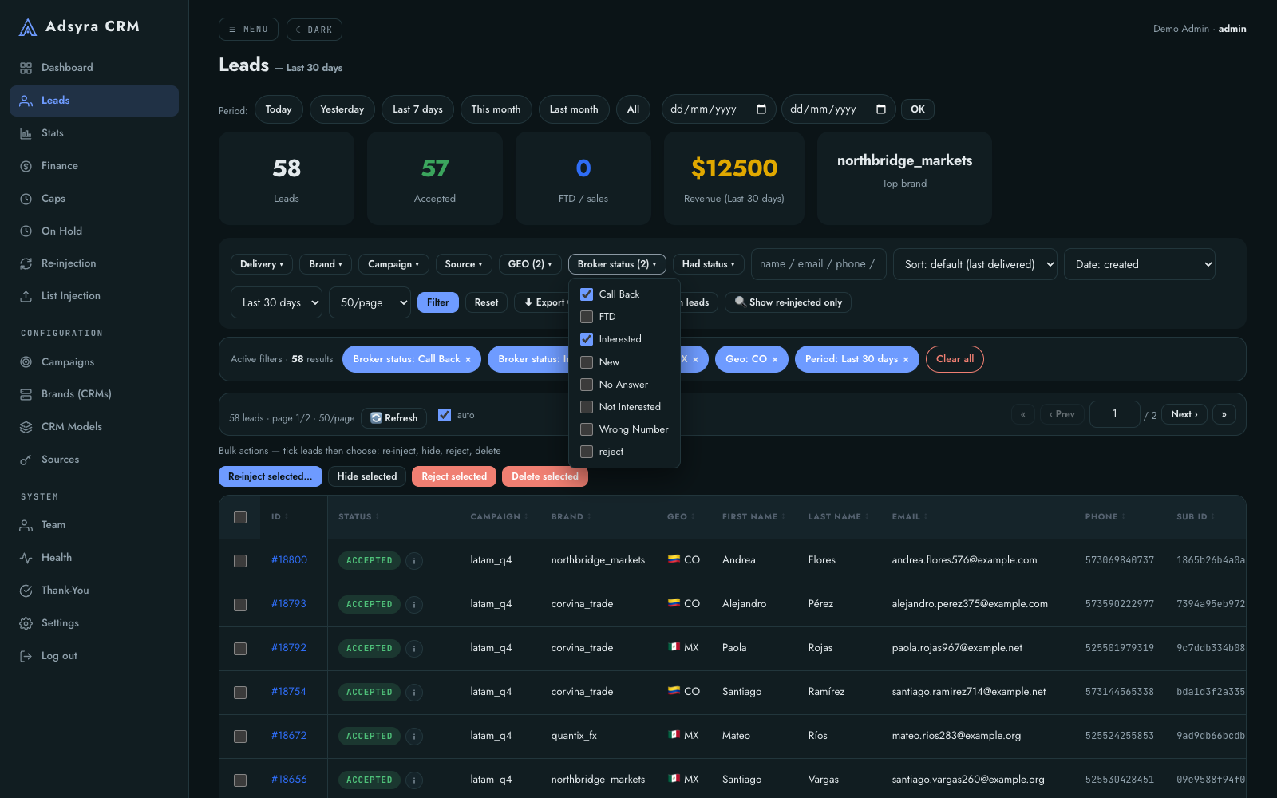Remove Period: Last 30 days filter chip
The image size is (1277, 798).
906,360
